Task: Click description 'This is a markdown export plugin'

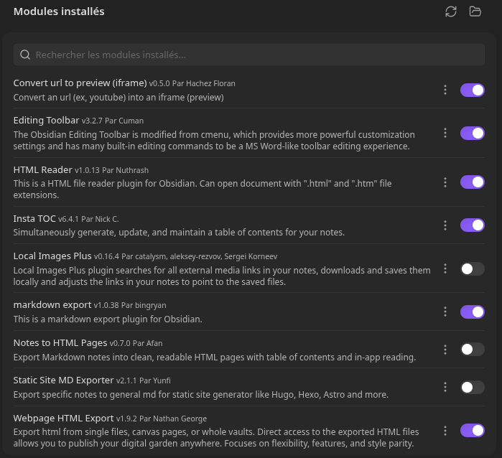Action: [x=108, y=319]
